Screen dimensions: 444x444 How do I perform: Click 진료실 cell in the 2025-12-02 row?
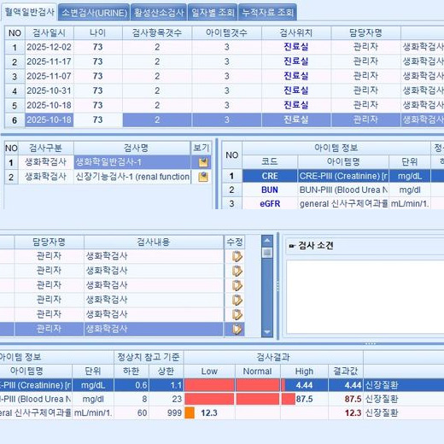(x=296, y=47)
